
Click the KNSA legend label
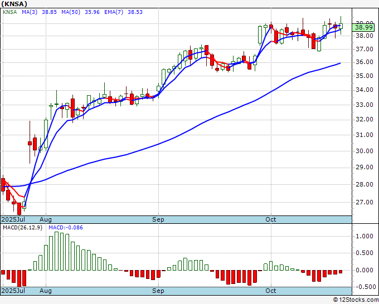click(x=9, y=12)
